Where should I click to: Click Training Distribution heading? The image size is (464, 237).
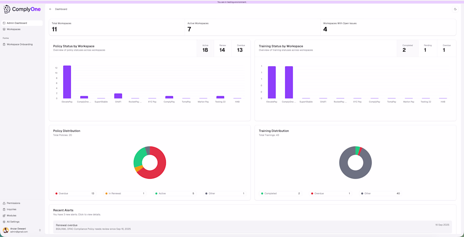[274, 131]
